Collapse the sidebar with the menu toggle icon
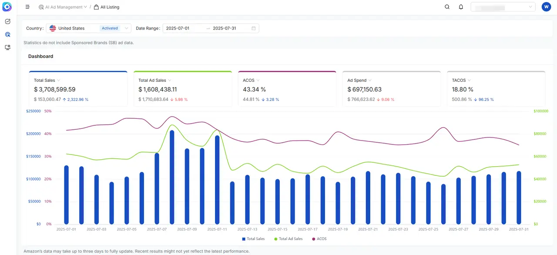Image resolution: width=557 pixels, height=255 pixels. [x=27, y=7]
